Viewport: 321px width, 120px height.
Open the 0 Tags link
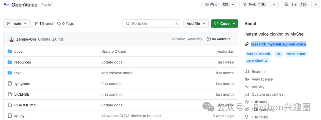pyautogui.click(x=65, y=23)
